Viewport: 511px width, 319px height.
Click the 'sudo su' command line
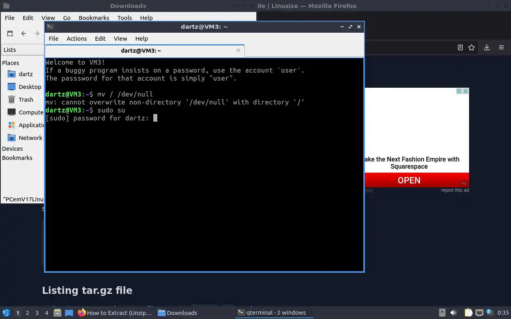(x=111, y=110)
